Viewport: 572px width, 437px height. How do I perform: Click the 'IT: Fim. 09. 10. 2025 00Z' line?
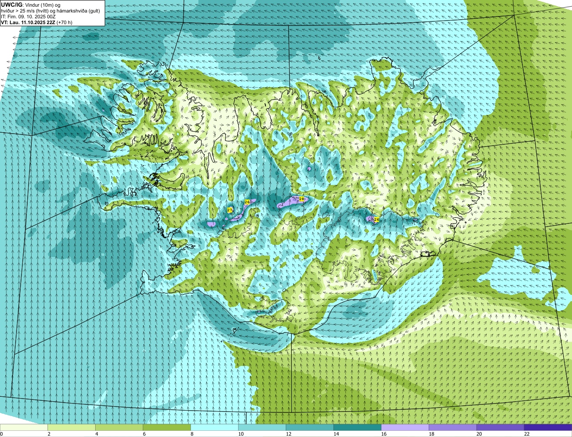28,16
